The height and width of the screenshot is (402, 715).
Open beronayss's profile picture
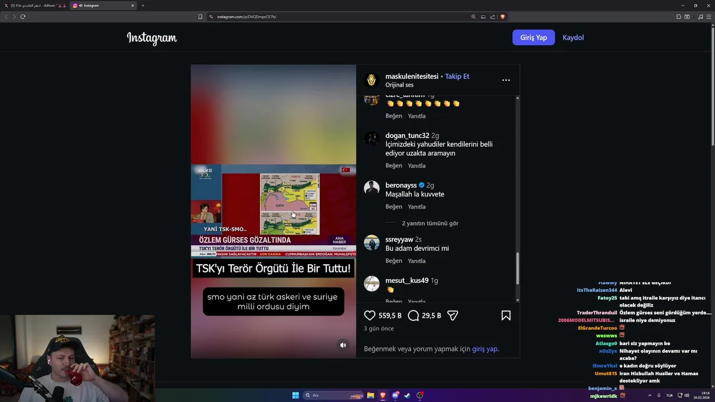click(x=371, y=188)
